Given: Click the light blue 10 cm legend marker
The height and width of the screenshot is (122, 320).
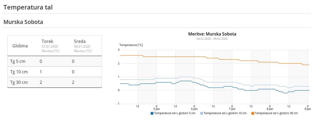Looking at the screenshot, I should [202, 113].
